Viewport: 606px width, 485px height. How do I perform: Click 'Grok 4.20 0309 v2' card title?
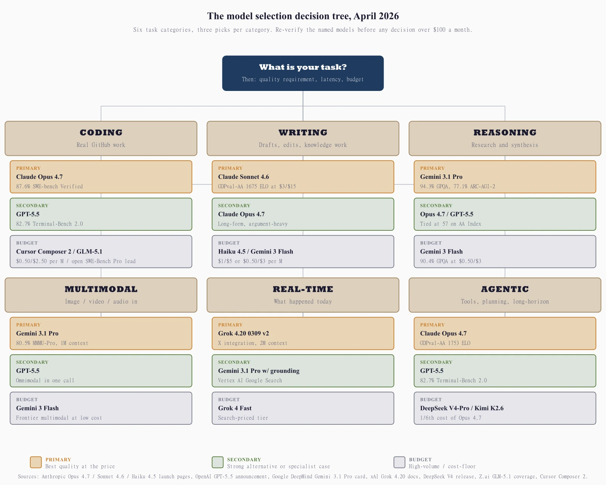click(244, 333)
